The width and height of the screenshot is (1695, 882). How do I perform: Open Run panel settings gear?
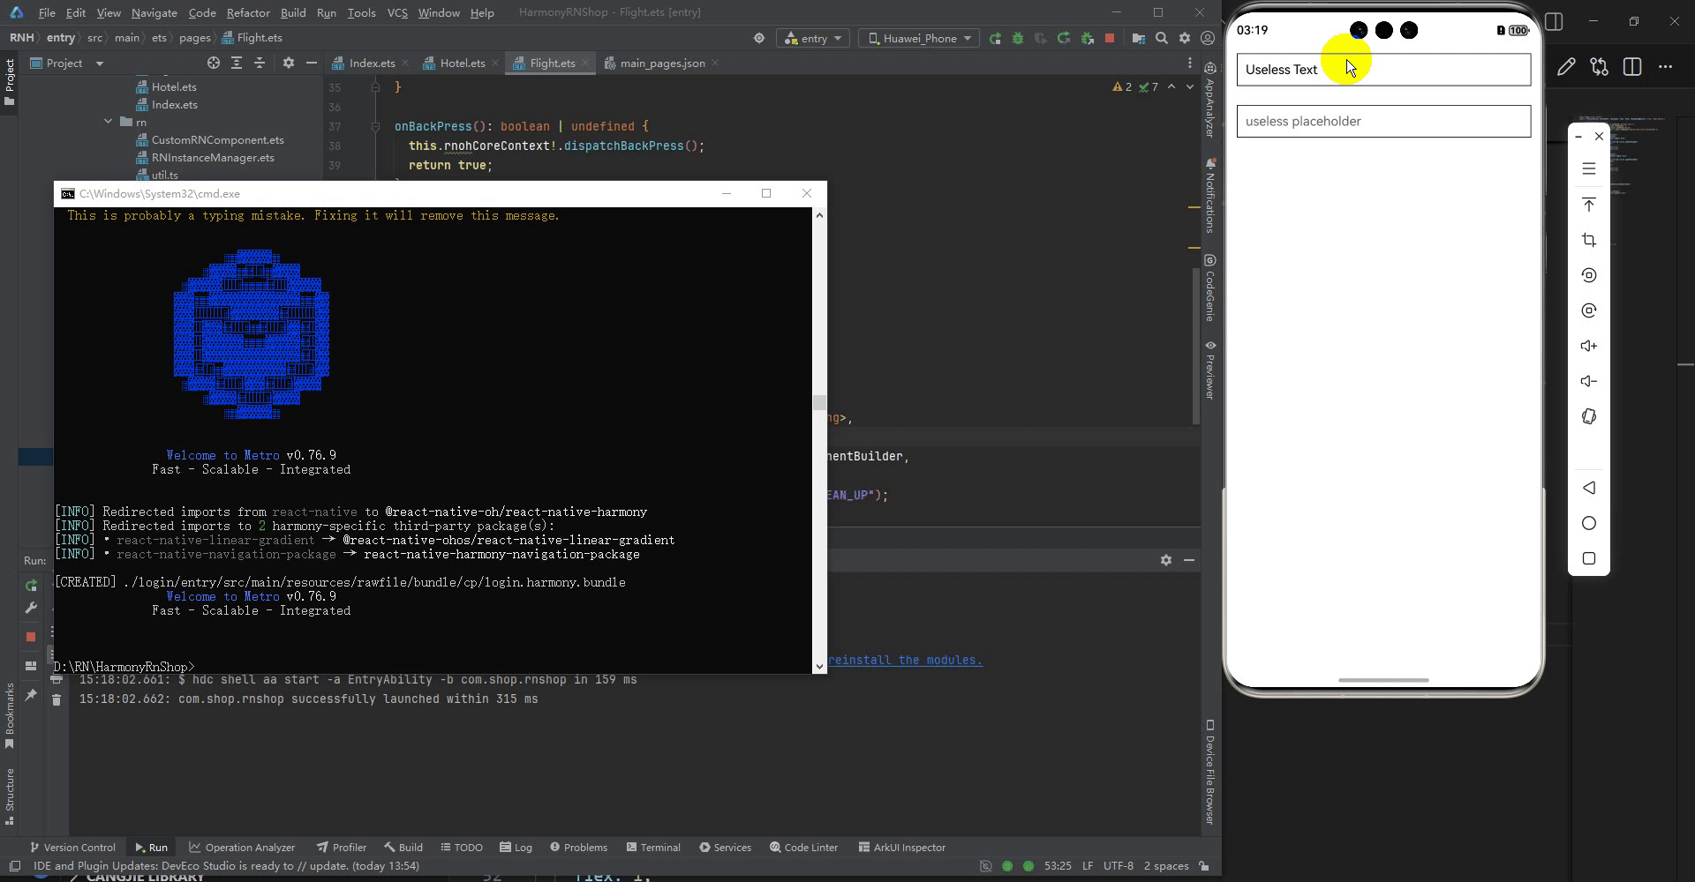[1165, 560]
